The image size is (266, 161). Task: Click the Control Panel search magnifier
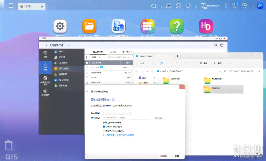tap(216, 45)
